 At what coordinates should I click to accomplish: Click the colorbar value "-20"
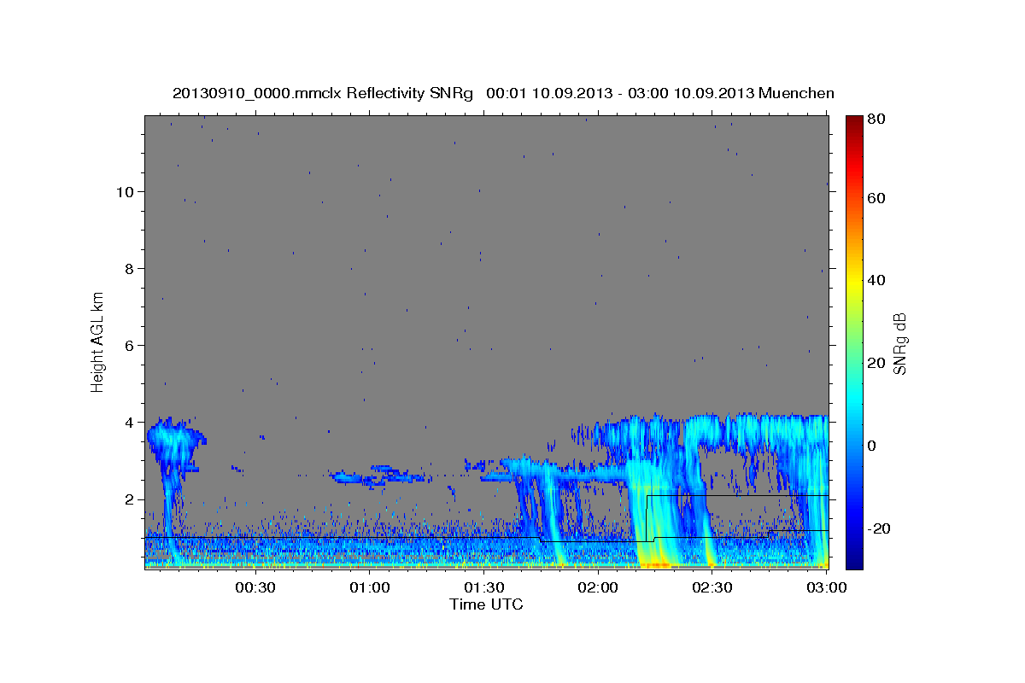[878, 528]
